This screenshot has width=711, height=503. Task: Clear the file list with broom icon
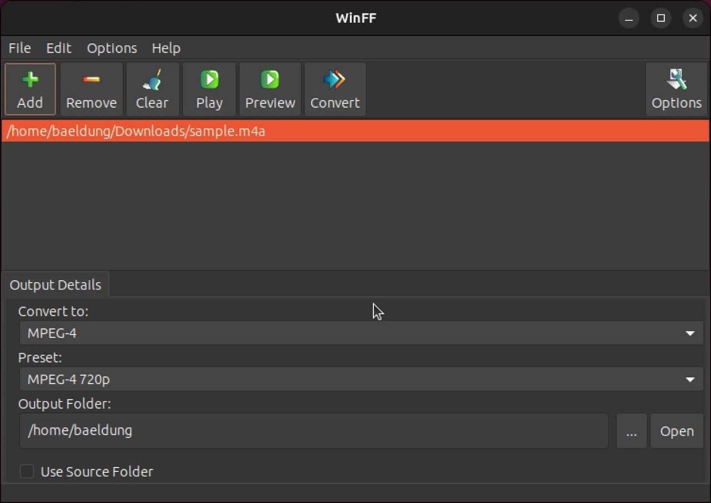point(152,89)
